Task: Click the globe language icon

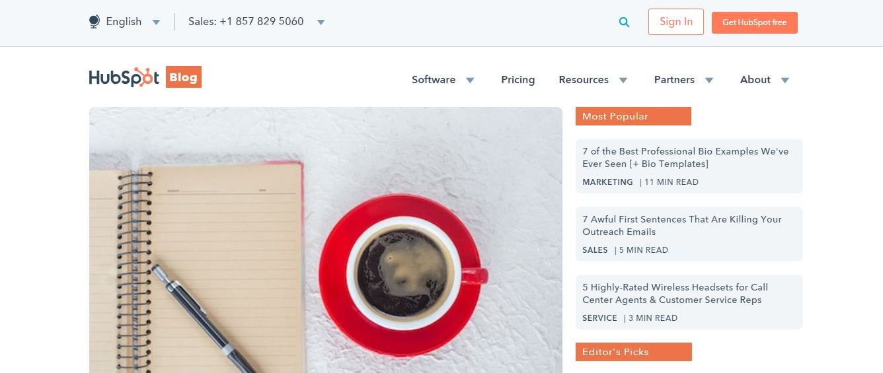Action: (x=94, y=22)
